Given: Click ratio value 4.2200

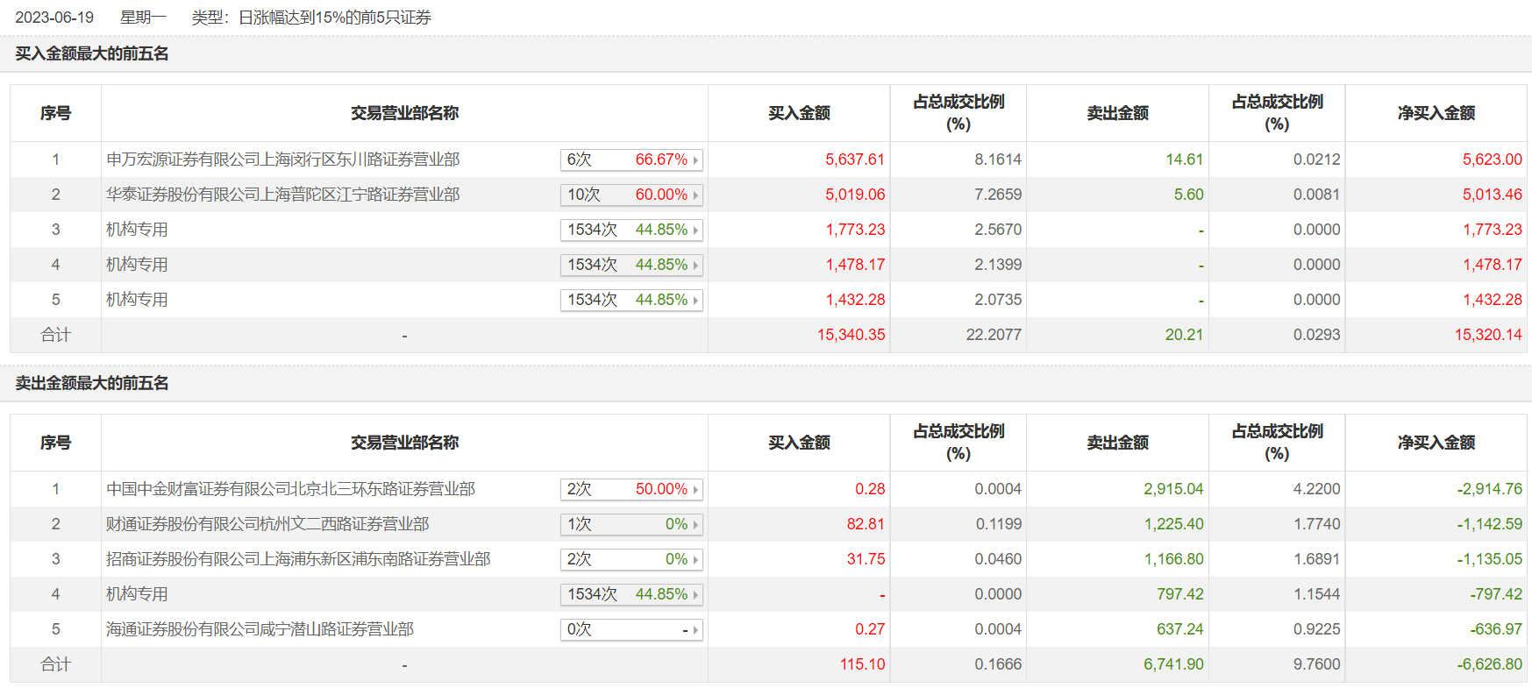Looking at the screenshot, I should click(1316, 489).
